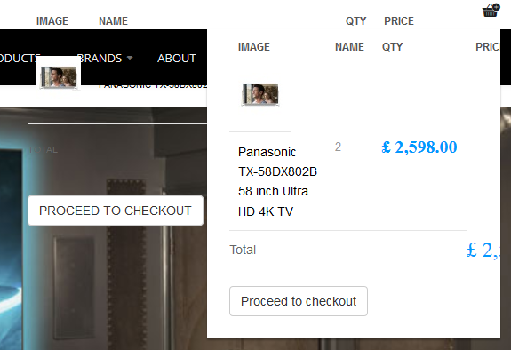This screenshot has height=350, width=511.
Task: Click the PRICE column header at top
Action: pyautogui.click(x=399, y=21)
